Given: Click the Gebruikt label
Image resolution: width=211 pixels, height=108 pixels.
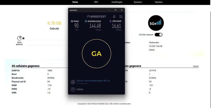Looking at the screenshot, I should click(54, 29).
